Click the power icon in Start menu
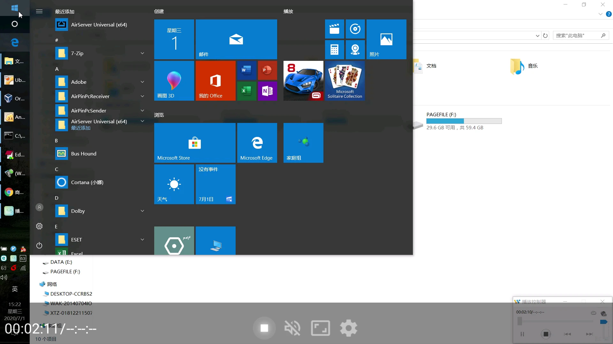 39,245
